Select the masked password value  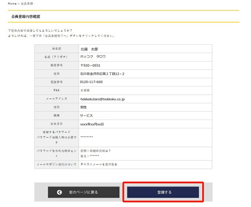(87, 137)
